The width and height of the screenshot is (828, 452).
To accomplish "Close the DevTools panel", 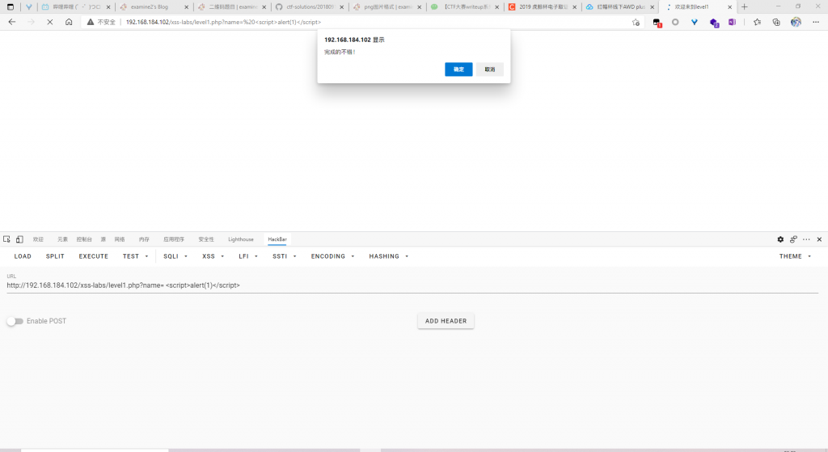I will [820, 239].
